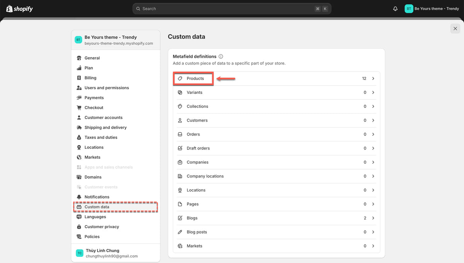Open Draft orders metafield definitions
Image resolution: width=464 pixels, height=263 pixels.
click(276, 148)
